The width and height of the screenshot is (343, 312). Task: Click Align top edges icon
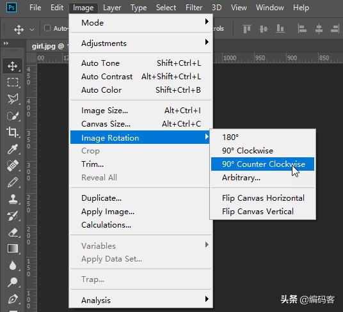pos(247,29)
